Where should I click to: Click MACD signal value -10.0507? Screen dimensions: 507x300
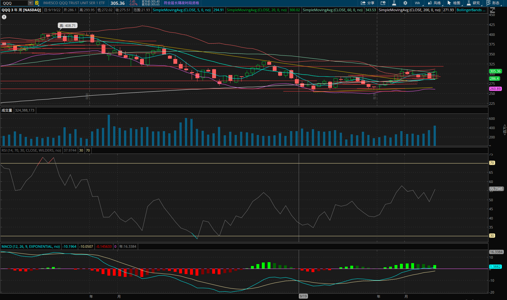click(87, 246)
